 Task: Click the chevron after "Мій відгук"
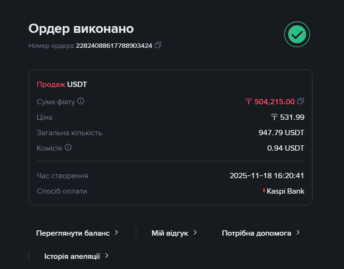(195, 233)
